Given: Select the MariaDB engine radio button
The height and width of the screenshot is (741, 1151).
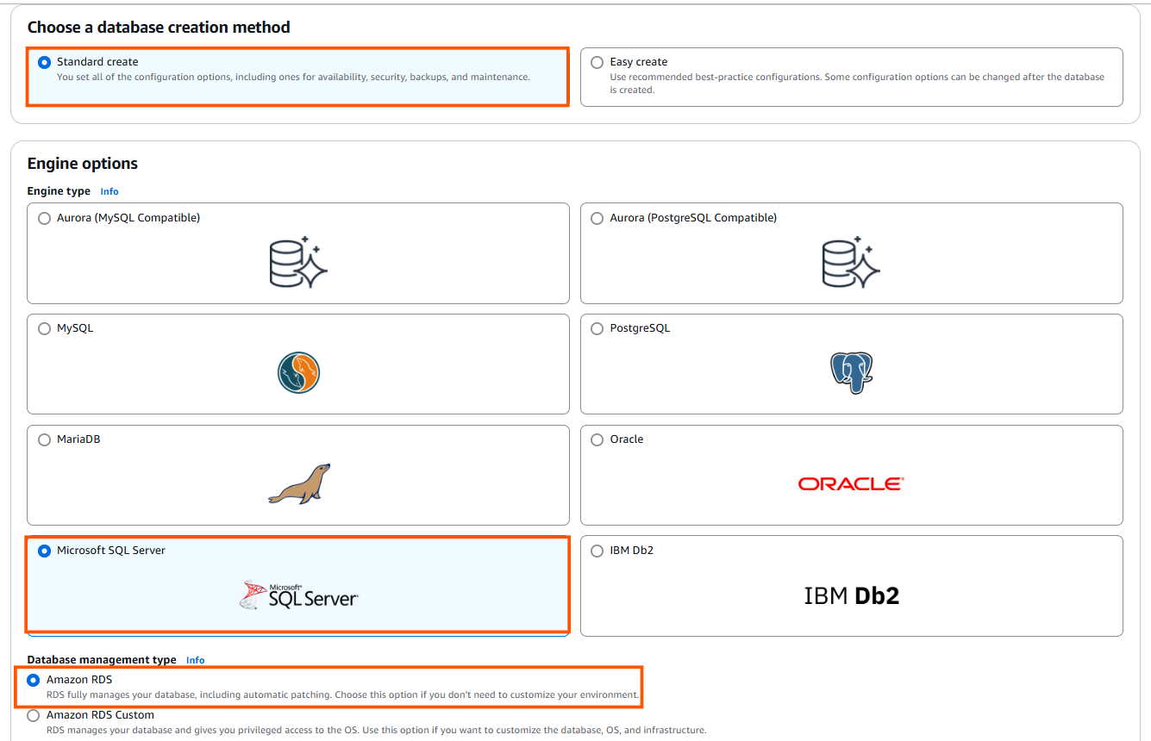Looking at the screenshot, I should click(45, 440).
